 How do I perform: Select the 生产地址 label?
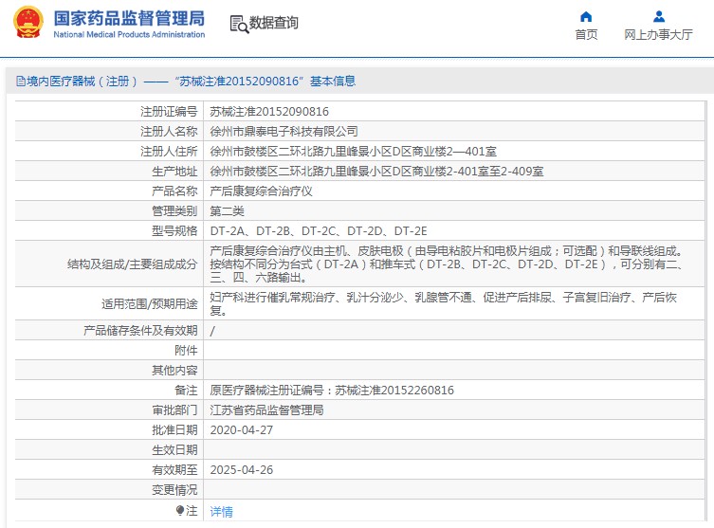174,172
